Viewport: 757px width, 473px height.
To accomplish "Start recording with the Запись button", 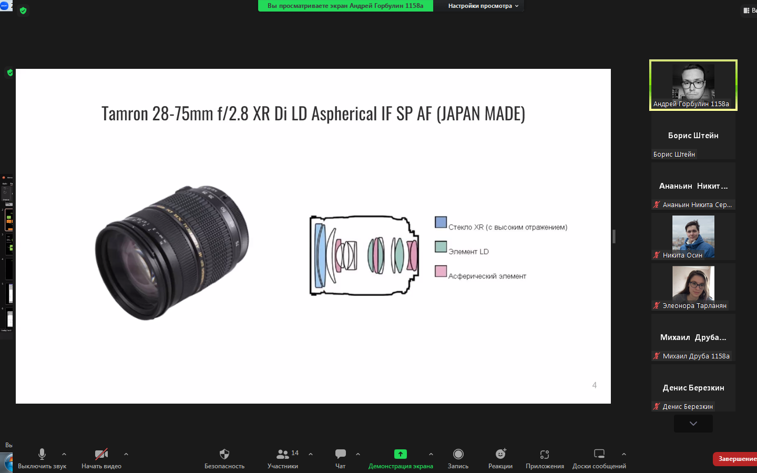I will coord(458,458).
